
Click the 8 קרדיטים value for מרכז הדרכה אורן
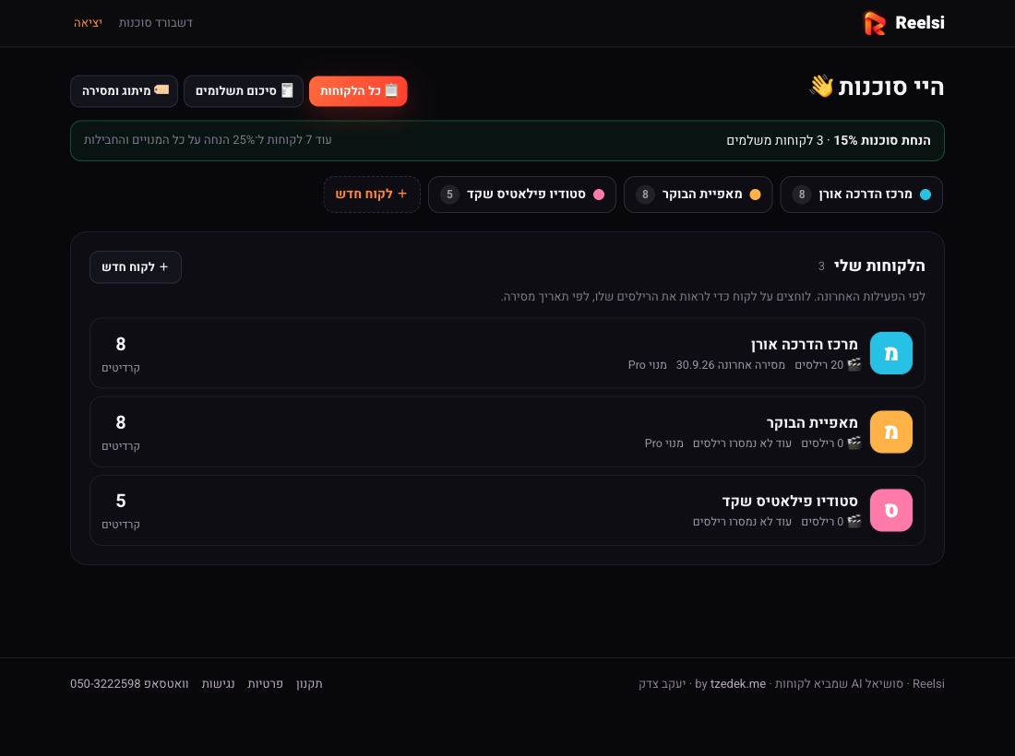point(120,353)
